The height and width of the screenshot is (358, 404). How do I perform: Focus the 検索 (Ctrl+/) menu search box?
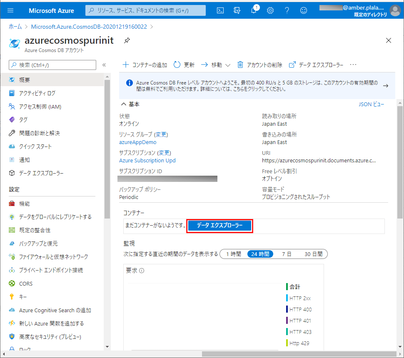coord(52,65)
